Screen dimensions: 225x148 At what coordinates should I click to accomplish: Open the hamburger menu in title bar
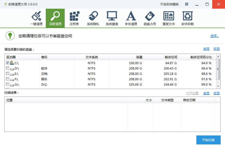point(187,4)
